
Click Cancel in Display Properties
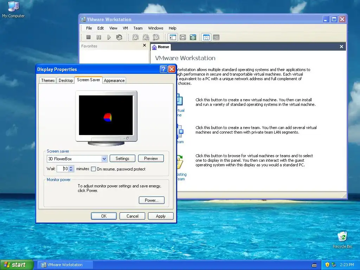point(132,216)
